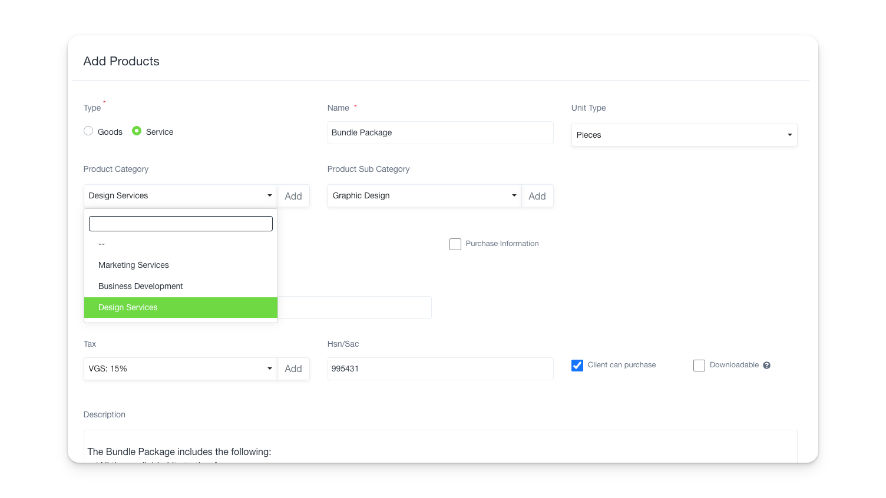Choose Business Development from the list
The width and height of the screenshot is (886, 498).
pyautogui.click(x=181, y=286)
